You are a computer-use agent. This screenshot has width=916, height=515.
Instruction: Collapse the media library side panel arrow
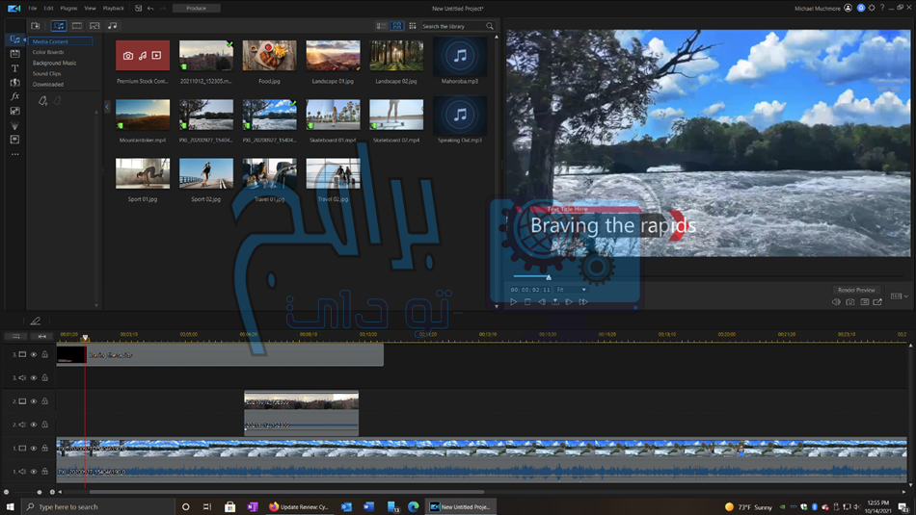(x=107, y=107)
